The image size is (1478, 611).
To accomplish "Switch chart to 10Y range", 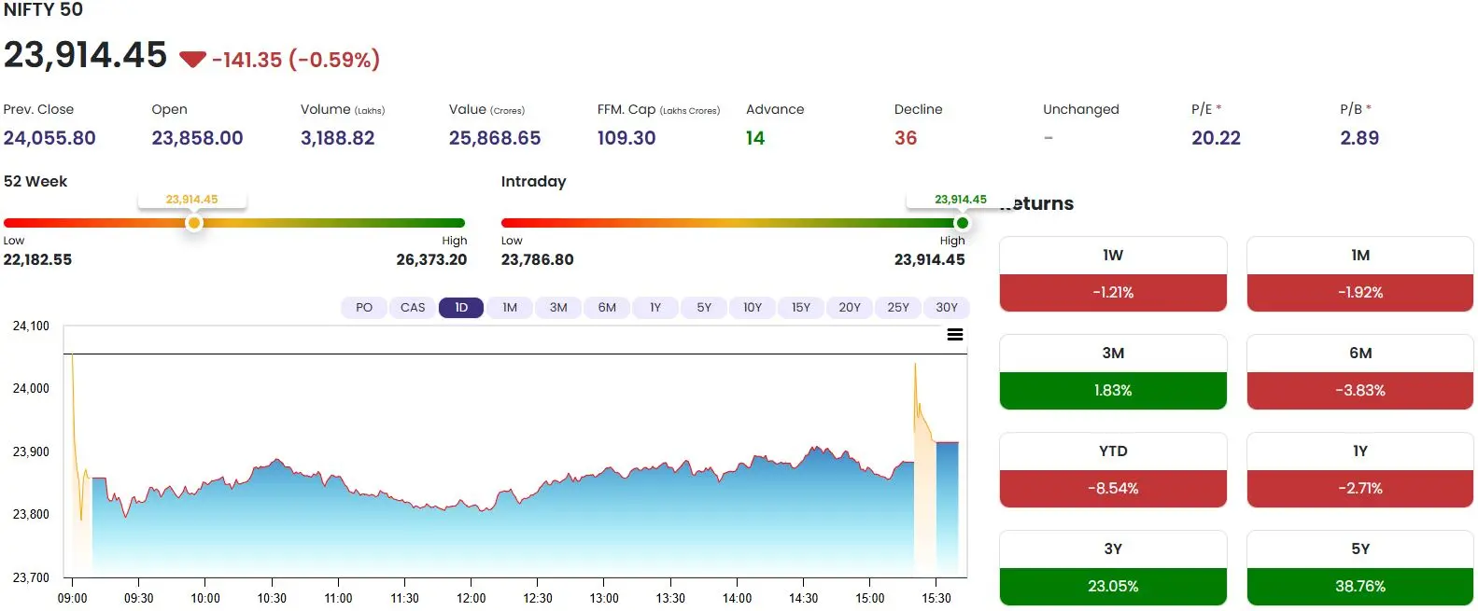I will click(x=753, y=308).
